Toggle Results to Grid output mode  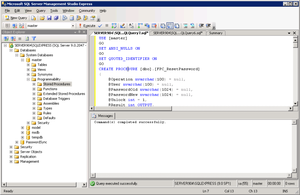pos(170,26)
